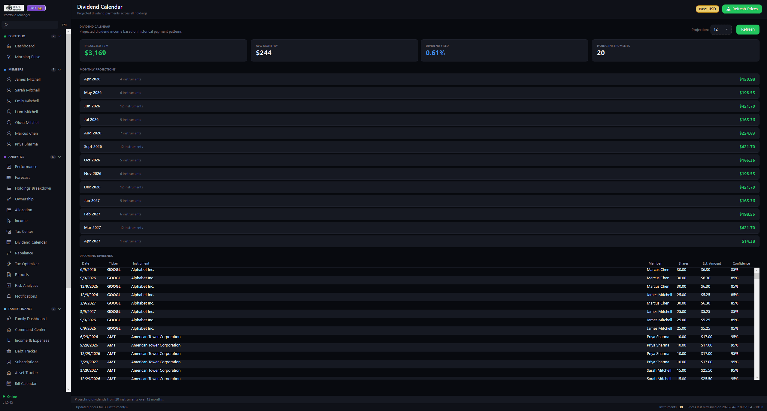Image resolution: width=767 pixels, height=411 pixels.
Task: Select the Morning Pulse sun icon
Action: (x=9, y=57)
